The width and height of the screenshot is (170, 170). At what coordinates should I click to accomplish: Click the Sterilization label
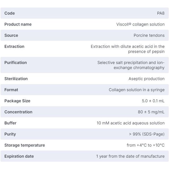[16, 79]
